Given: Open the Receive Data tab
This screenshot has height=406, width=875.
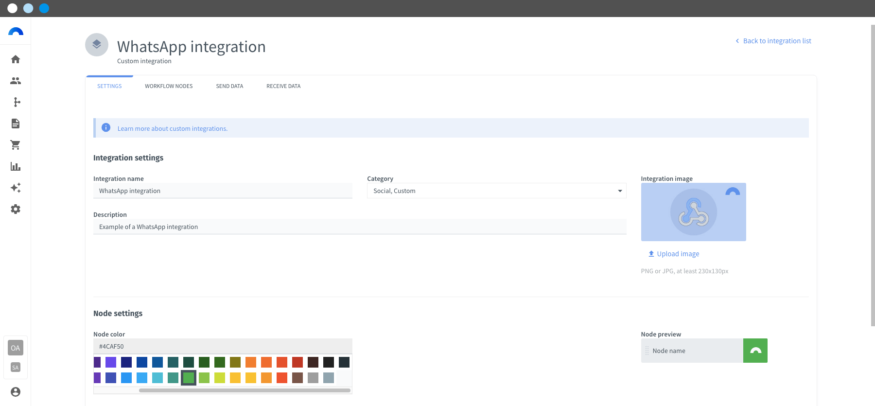Looking at the screenshot, I should (x=283, y=86).
